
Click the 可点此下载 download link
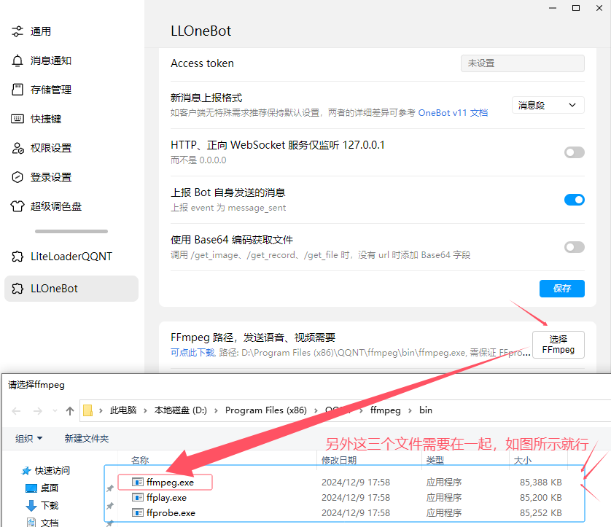pos(192,353)
